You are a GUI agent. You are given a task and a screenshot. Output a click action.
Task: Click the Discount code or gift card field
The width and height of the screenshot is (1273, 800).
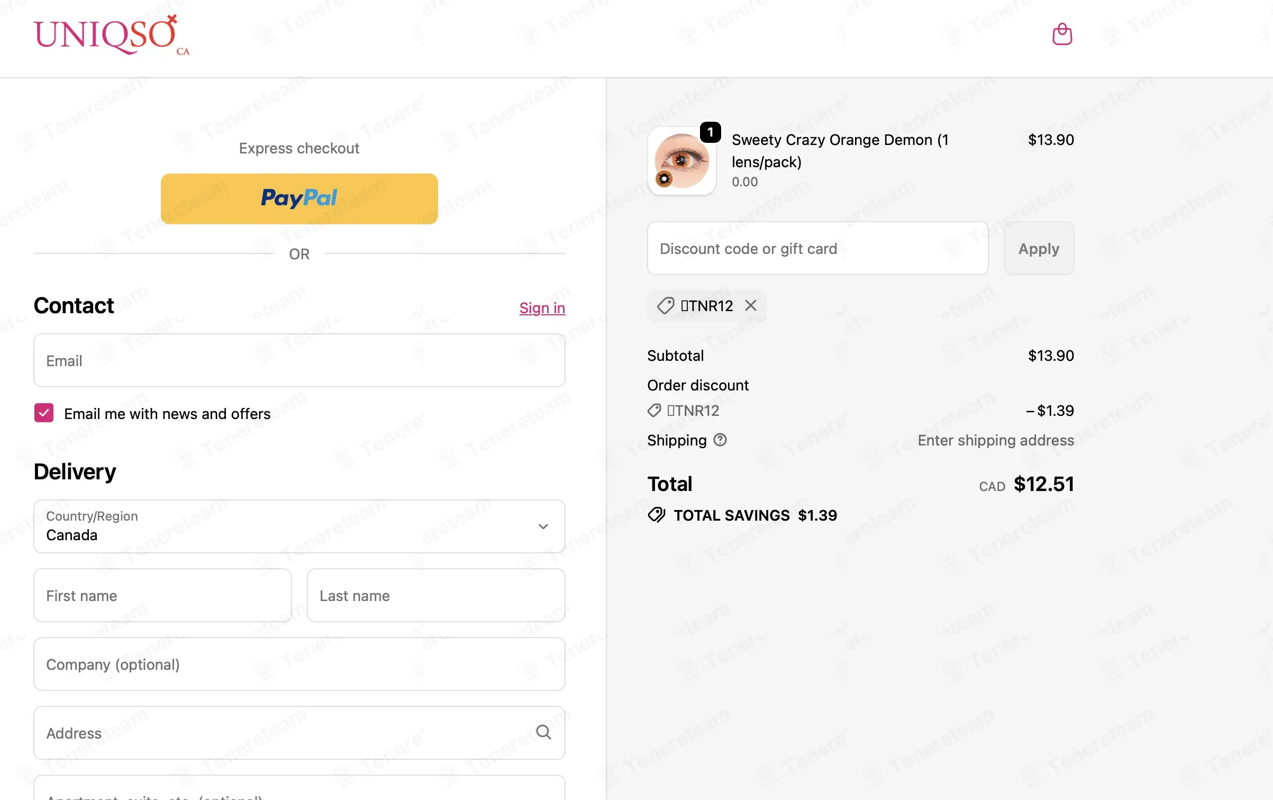point(817,248)
